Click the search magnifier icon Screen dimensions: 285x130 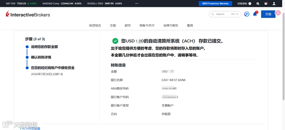pyautogui.click(x=213, y=14)
